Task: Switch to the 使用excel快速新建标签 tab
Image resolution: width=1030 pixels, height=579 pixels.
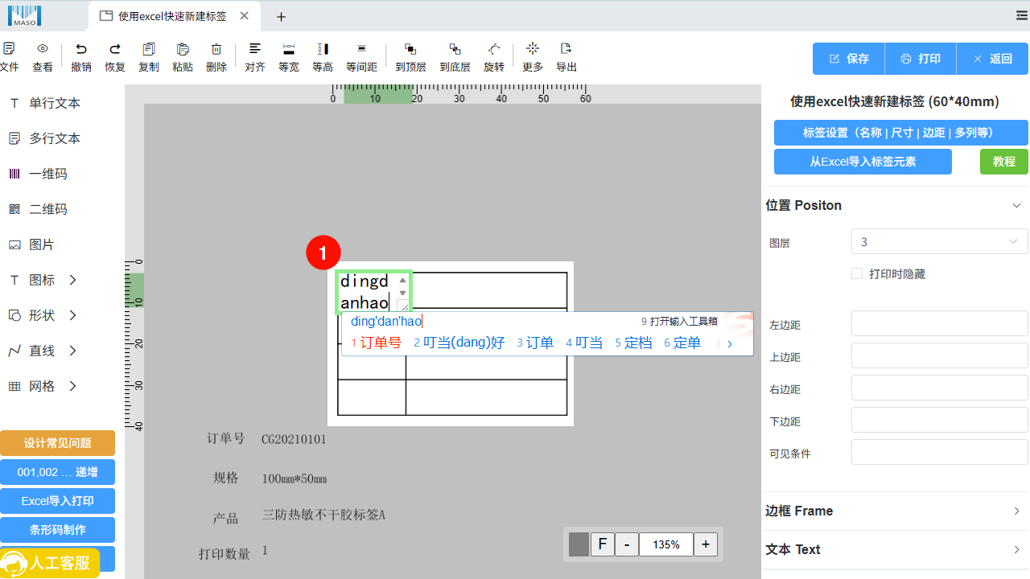Action: coord(171,16)
